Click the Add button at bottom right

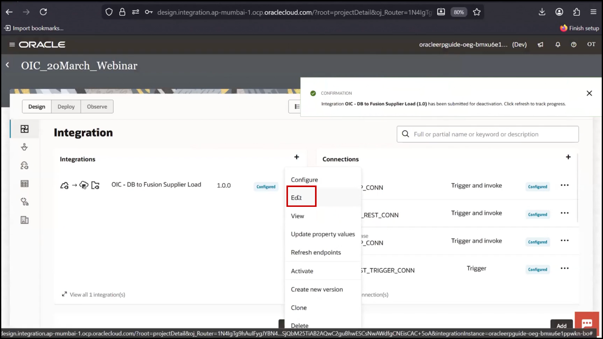click(x=561, y=325)
